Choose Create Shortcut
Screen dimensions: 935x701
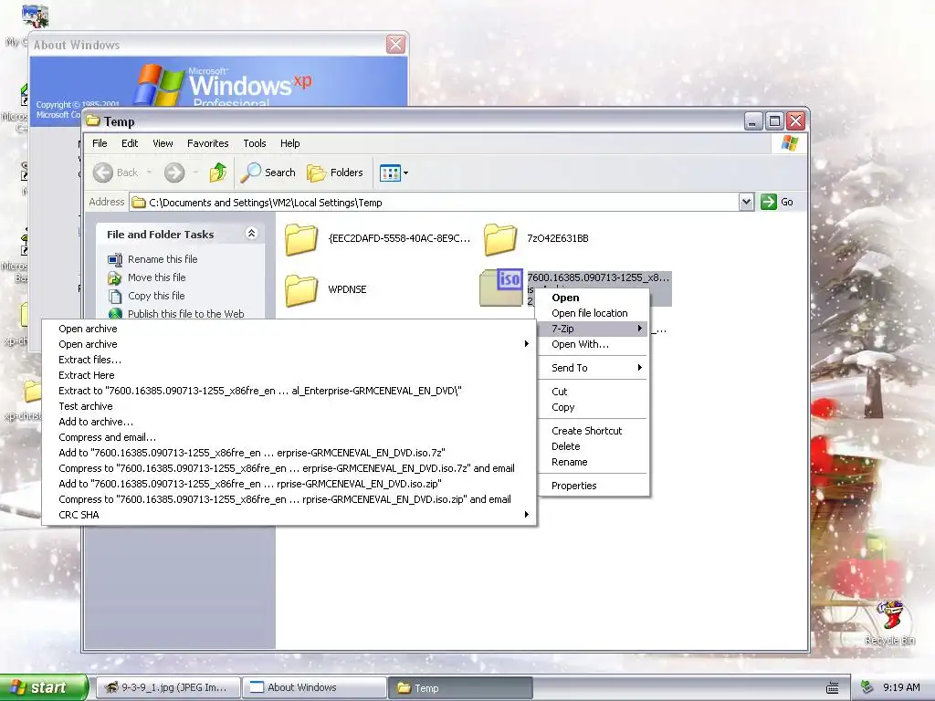pos(592,431)
